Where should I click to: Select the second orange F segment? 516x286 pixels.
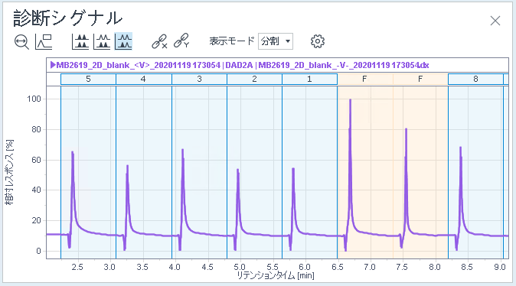coord(420,79)
